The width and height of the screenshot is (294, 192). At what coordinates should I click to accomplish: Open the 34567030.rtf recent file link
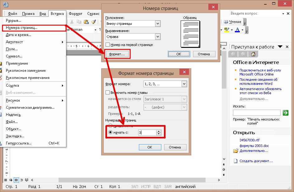point(249,140)
